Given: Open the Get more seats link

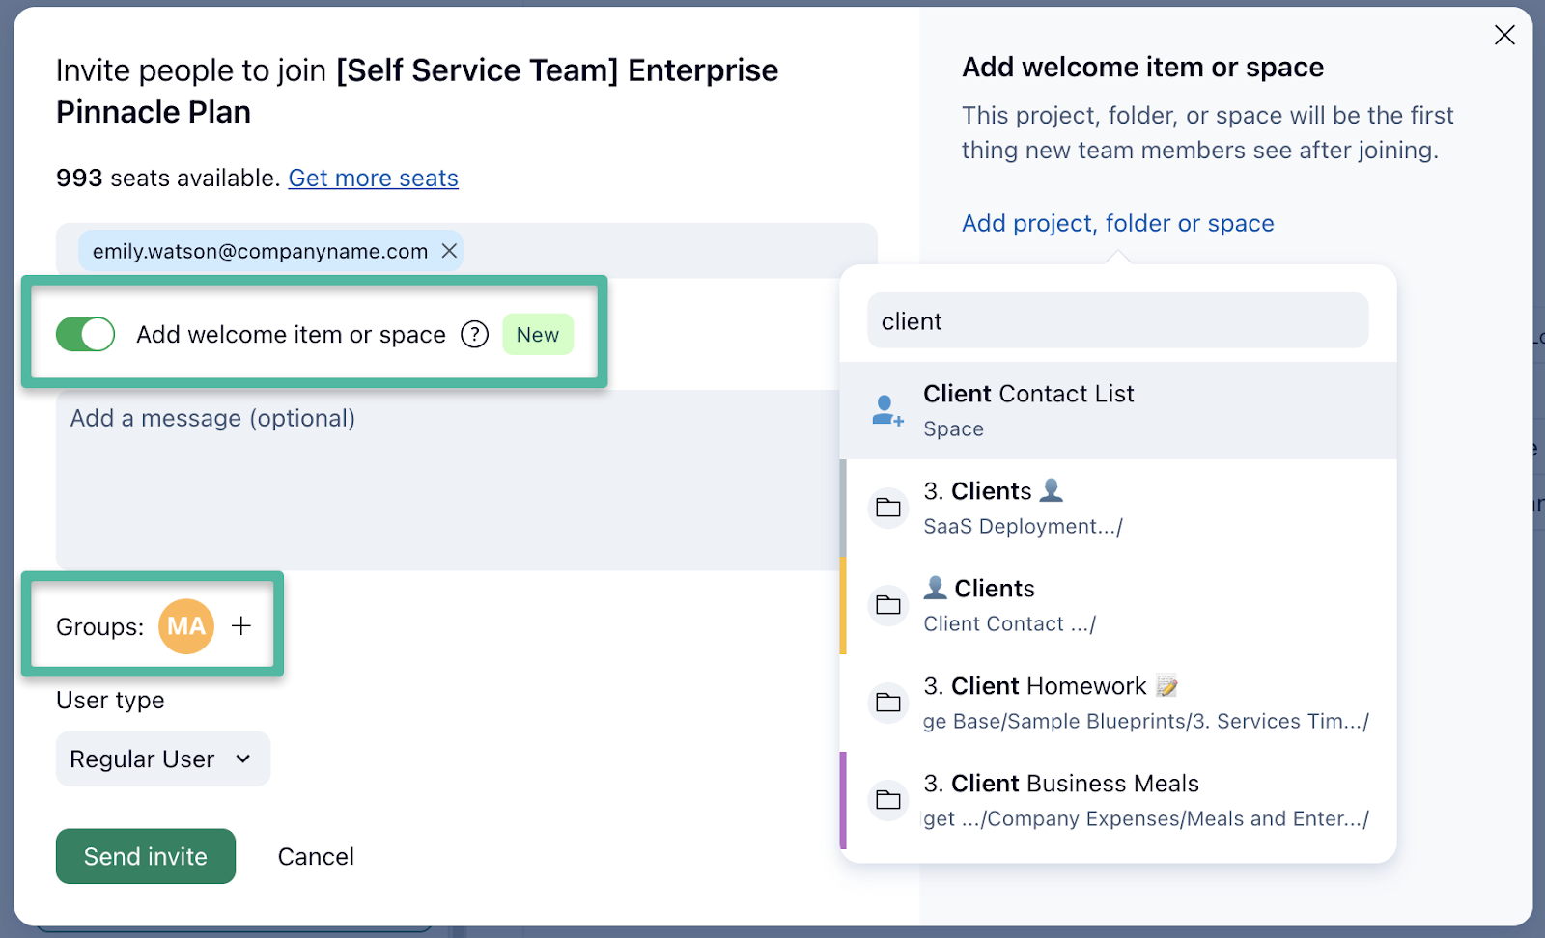Looking at the screenshot, I should click(x=373, y=178).
